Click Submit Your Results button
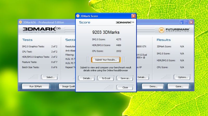Image resolution: width=208 pixels, height=116 pixels. 106,60
